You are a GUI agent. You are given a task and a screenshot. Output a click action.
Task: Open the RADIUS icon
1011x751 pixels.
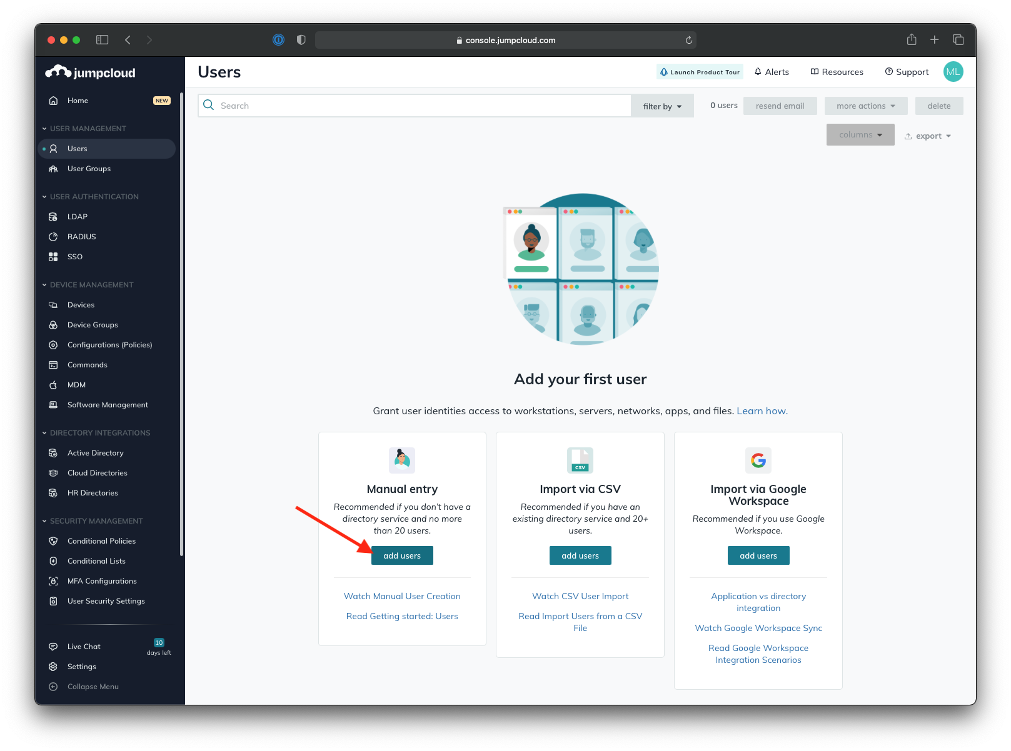pos(53,237)
